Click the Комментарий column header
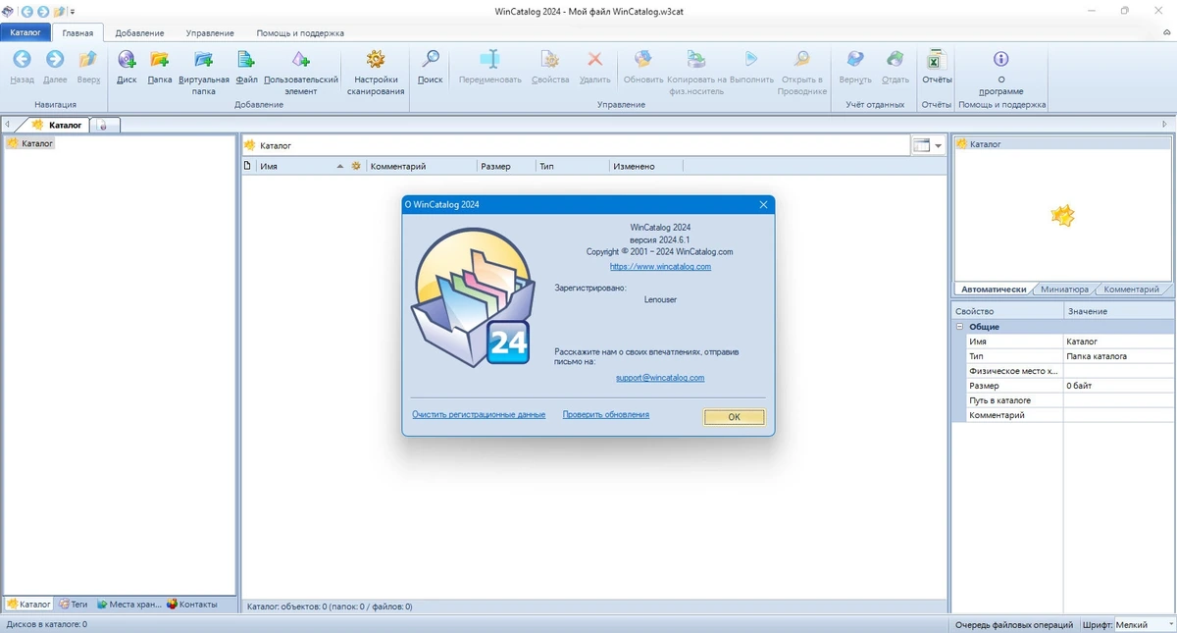Screen dimensions: 1177x633 pos(421,166)
